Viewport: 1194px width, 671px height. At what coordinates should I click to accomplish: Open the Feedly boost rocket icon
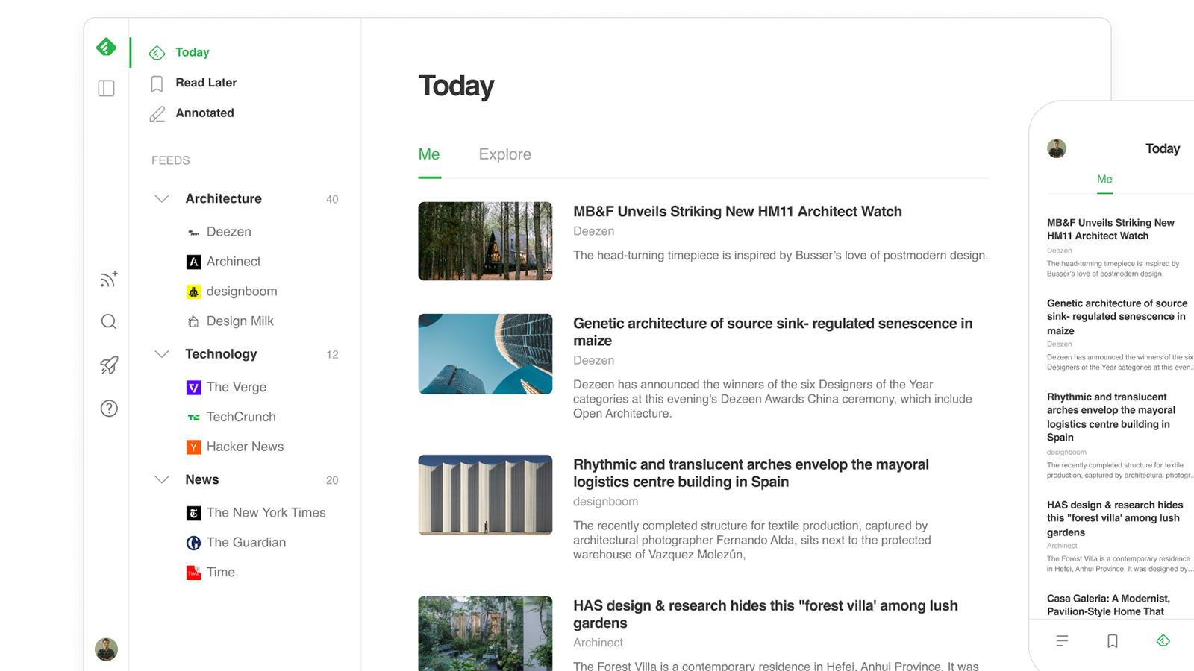[108, 365]
